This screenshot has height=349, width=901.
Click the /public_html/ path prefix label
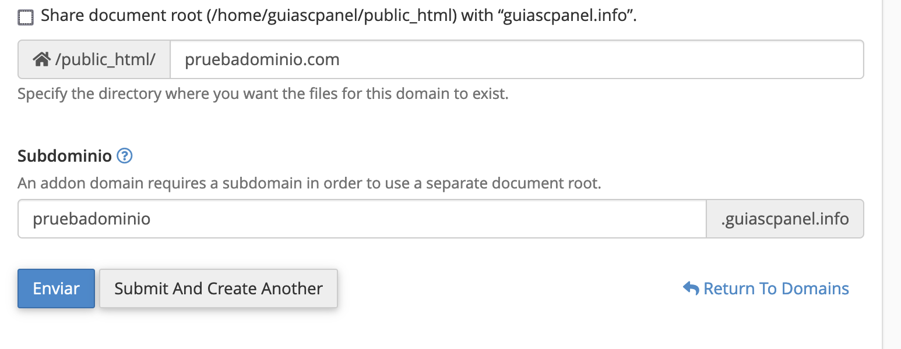[x=105, y=59]
